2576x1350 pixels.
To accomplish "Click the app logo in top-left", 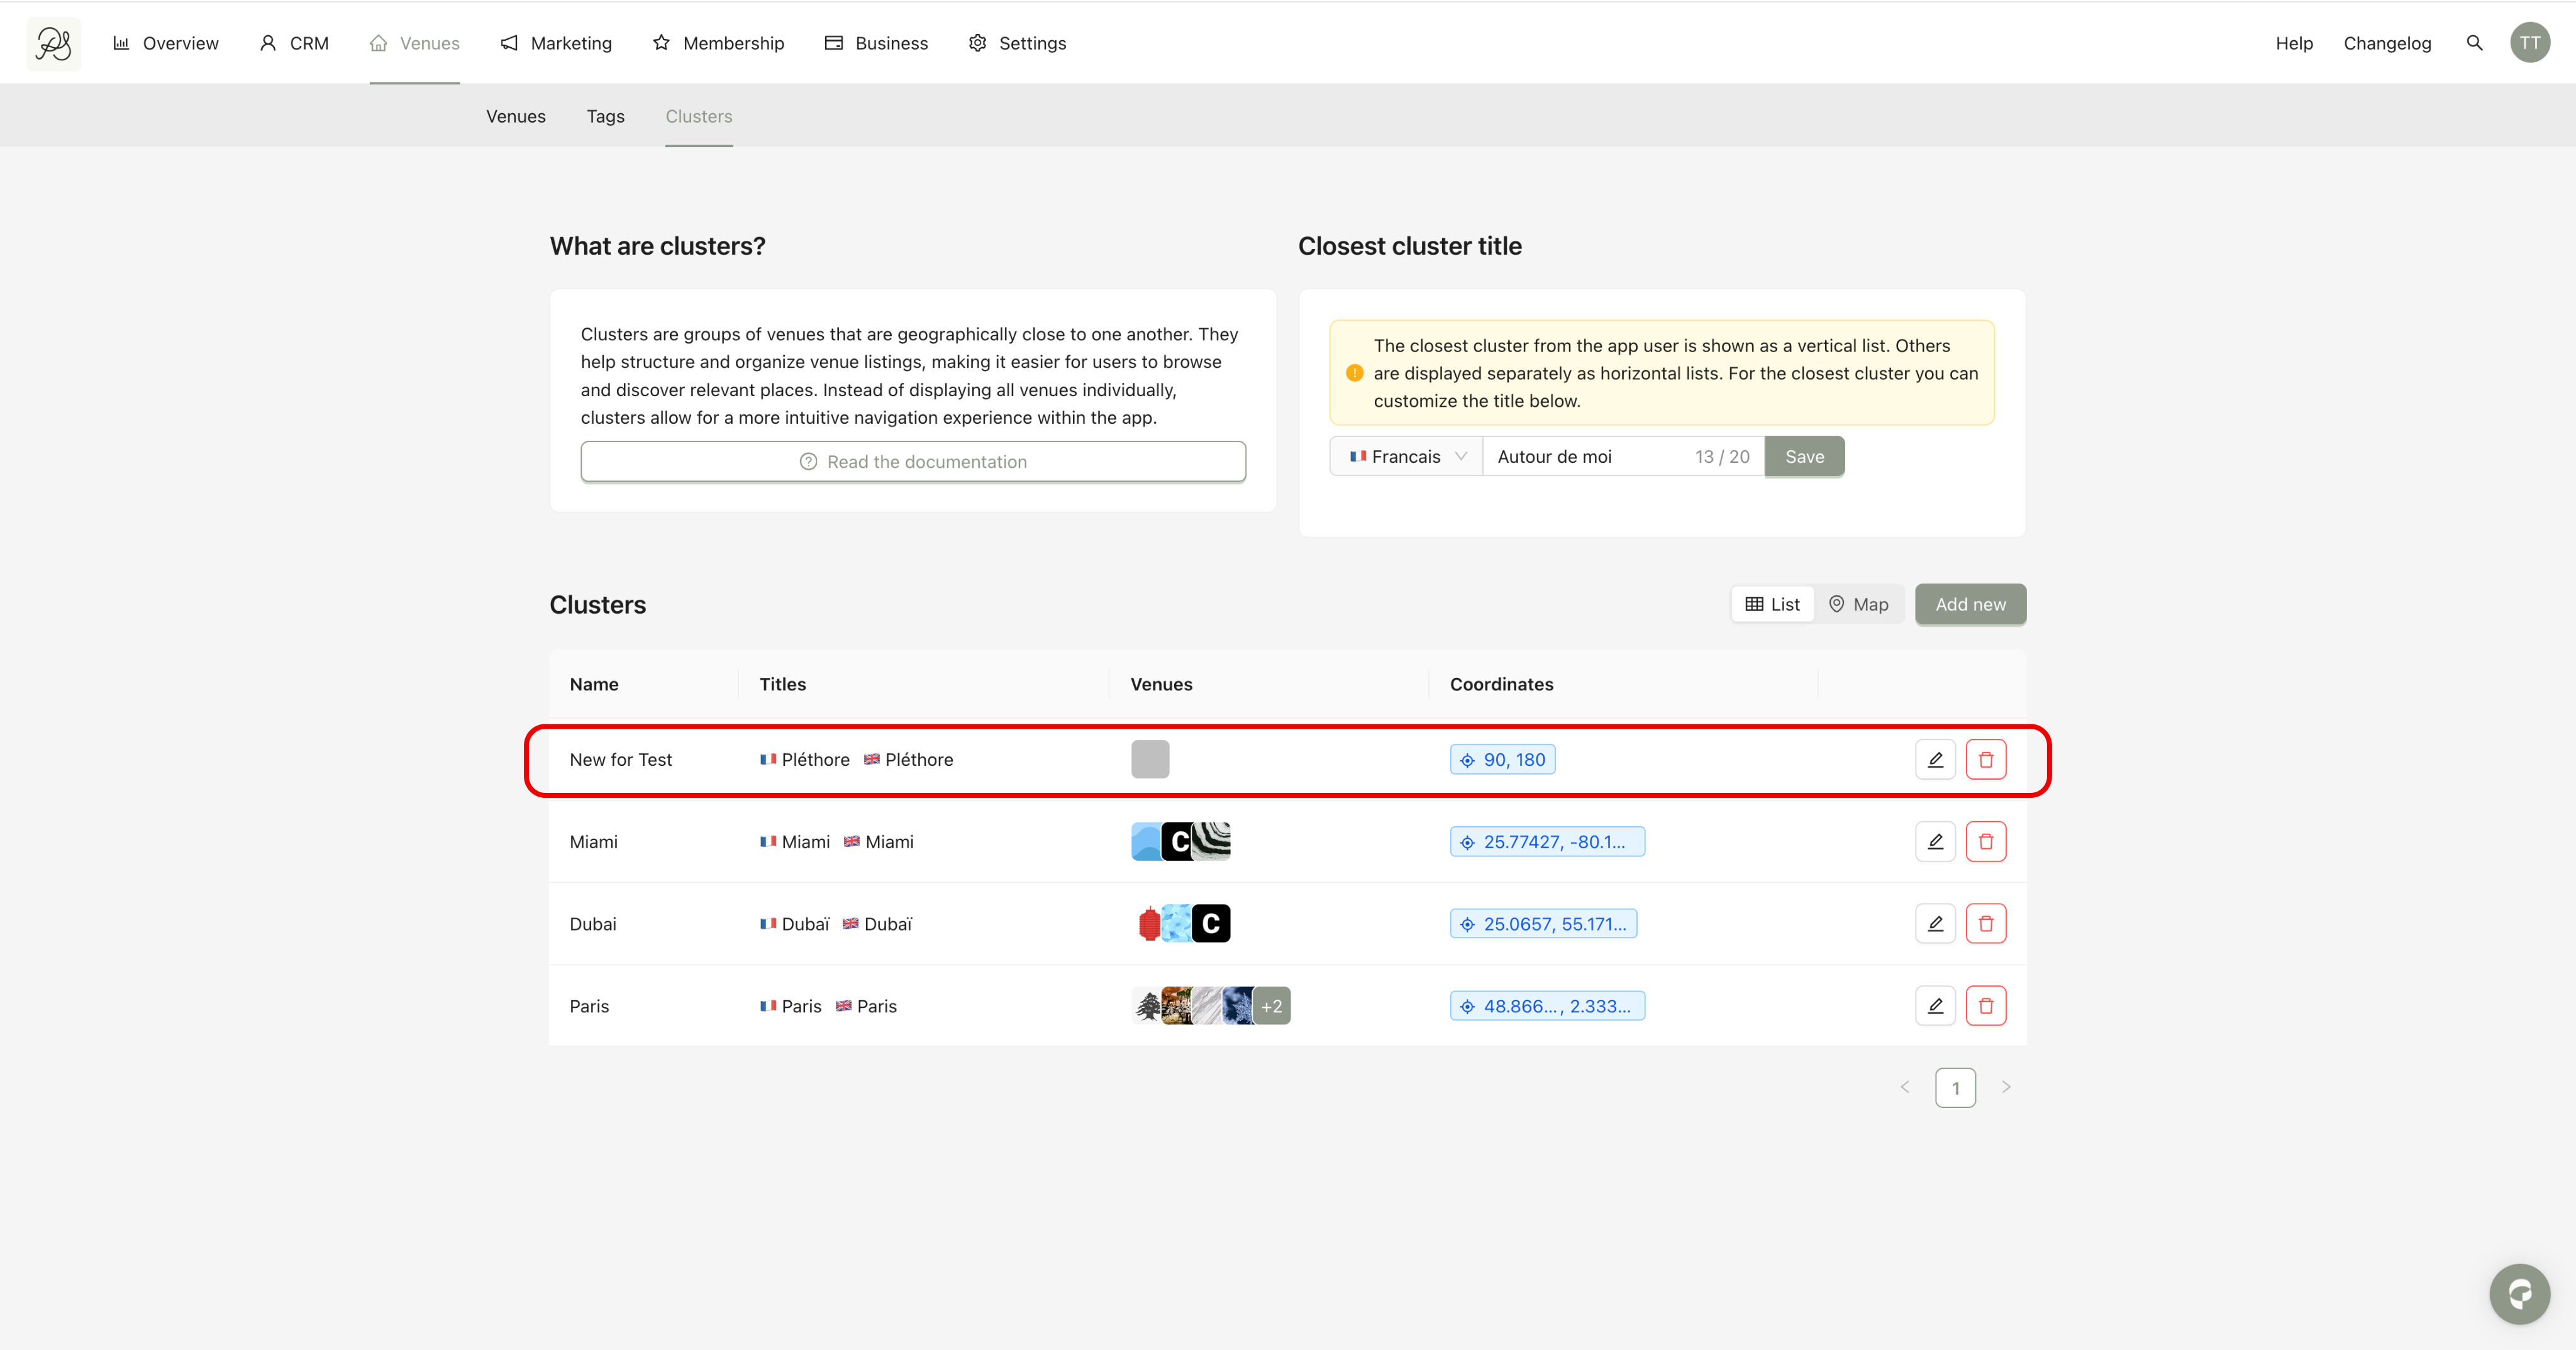I will click(x=53, y=43).
